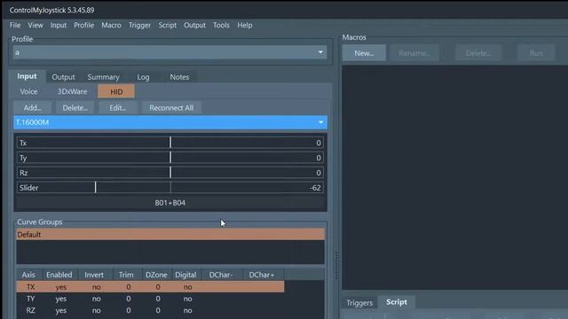Open the Profile menu

[83, 25]
